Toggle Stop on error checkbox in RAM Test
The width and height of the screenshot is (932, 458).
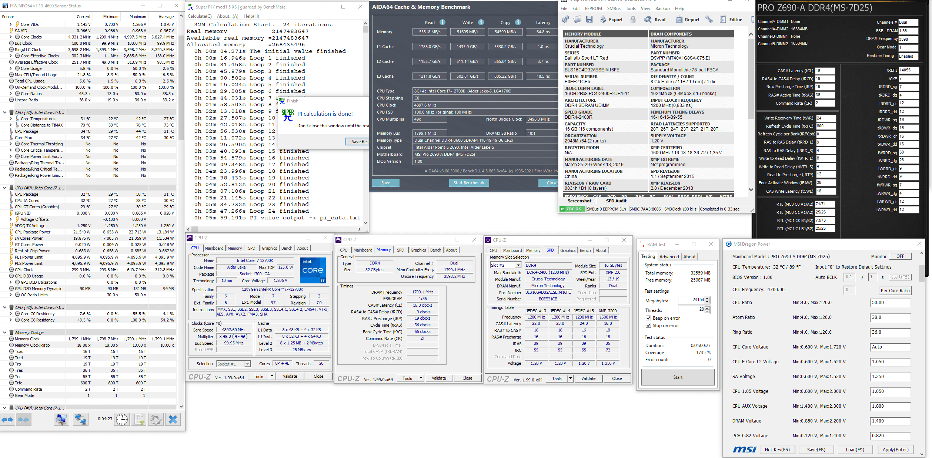point(648,326)
